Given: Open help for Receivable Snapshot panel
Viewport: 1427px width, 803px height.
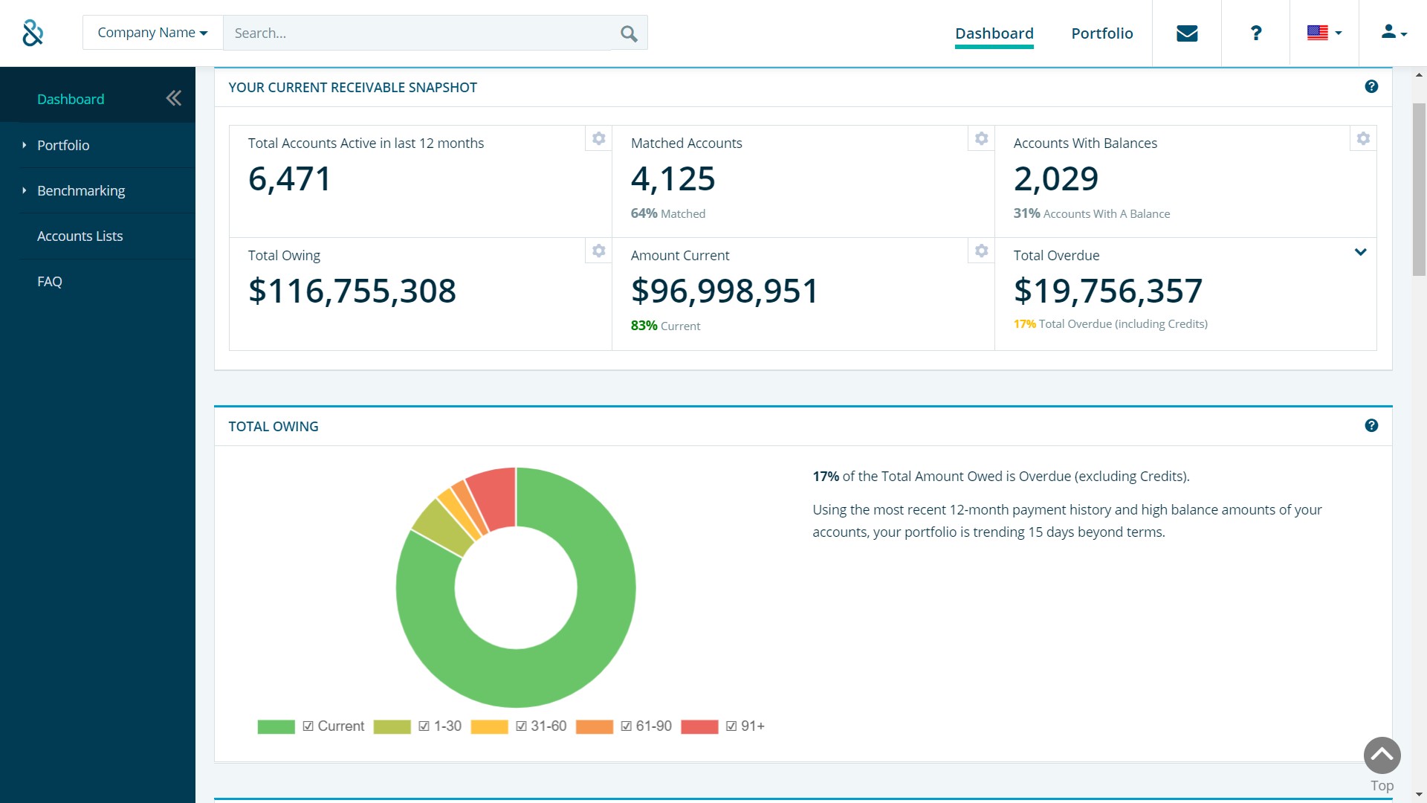Looking at the screenshot, I should [1371, 87].
